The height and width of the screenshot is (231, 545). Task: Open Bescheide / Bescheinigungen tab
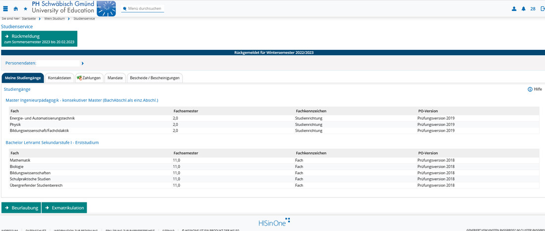tap(155, 78)
